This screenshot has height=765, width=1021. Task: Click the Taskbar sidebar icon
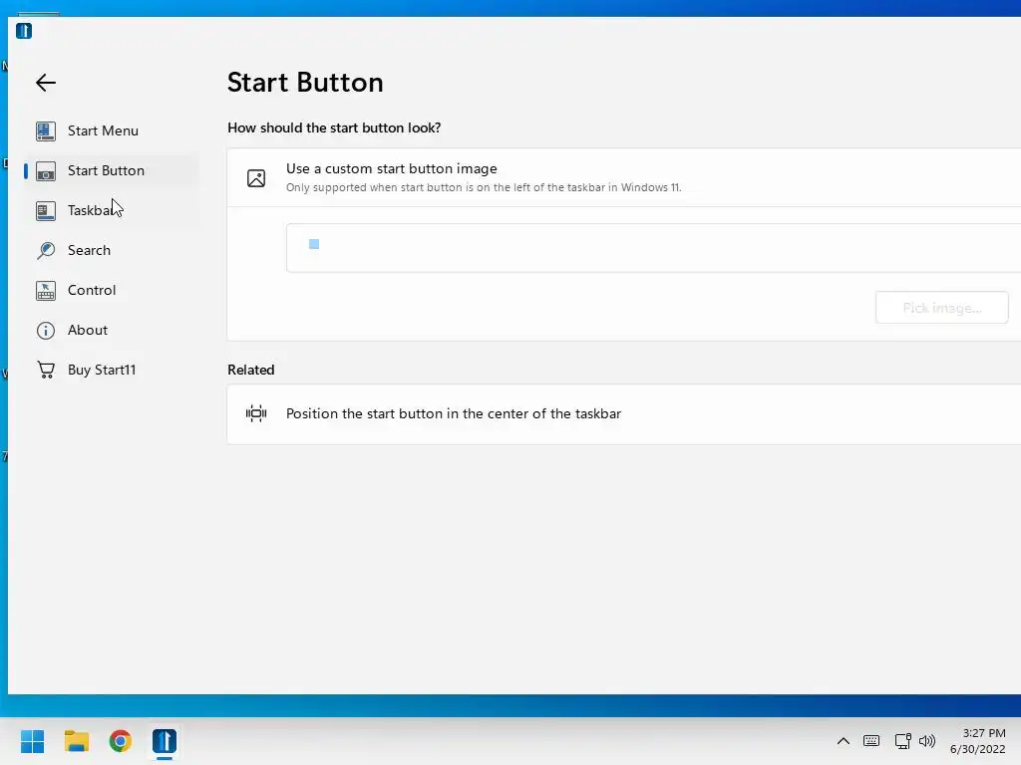point(46,211)
